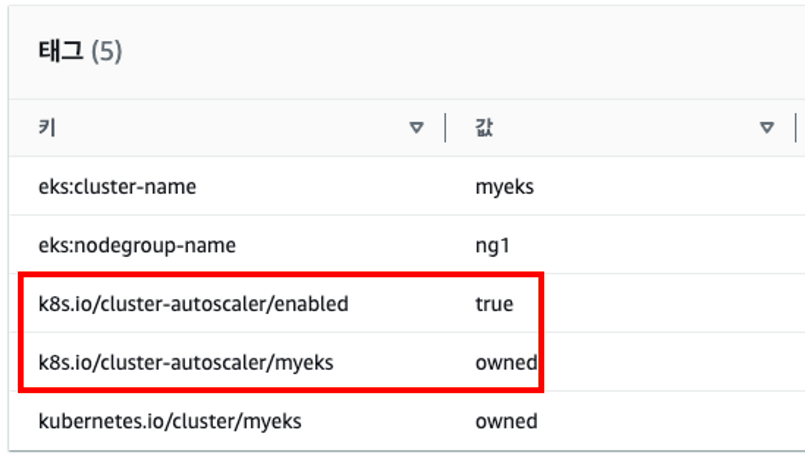The image size is (805, 462).
Task: Click the tag count (5) label
Action: click(x=107, y=51)
